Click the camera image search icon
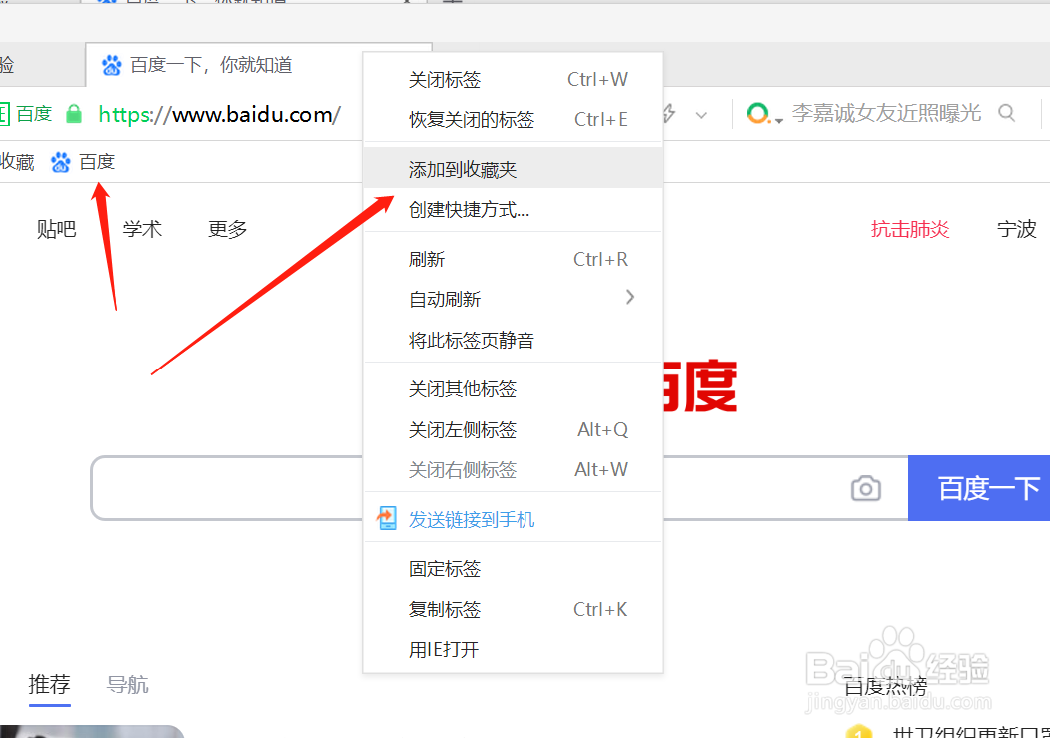This screenshot has width=1050, height=738. [866, 488]
